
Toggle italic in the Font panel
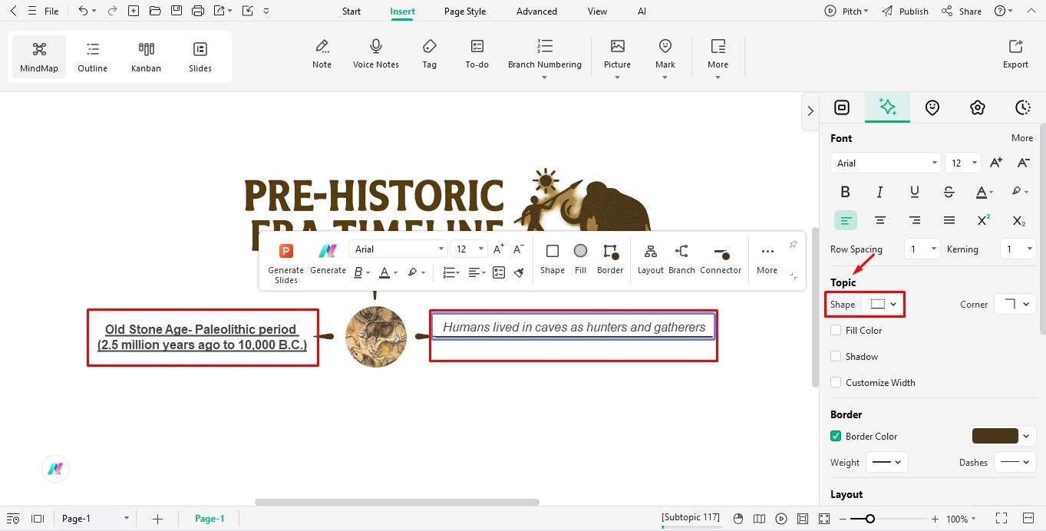pos(880,192)
